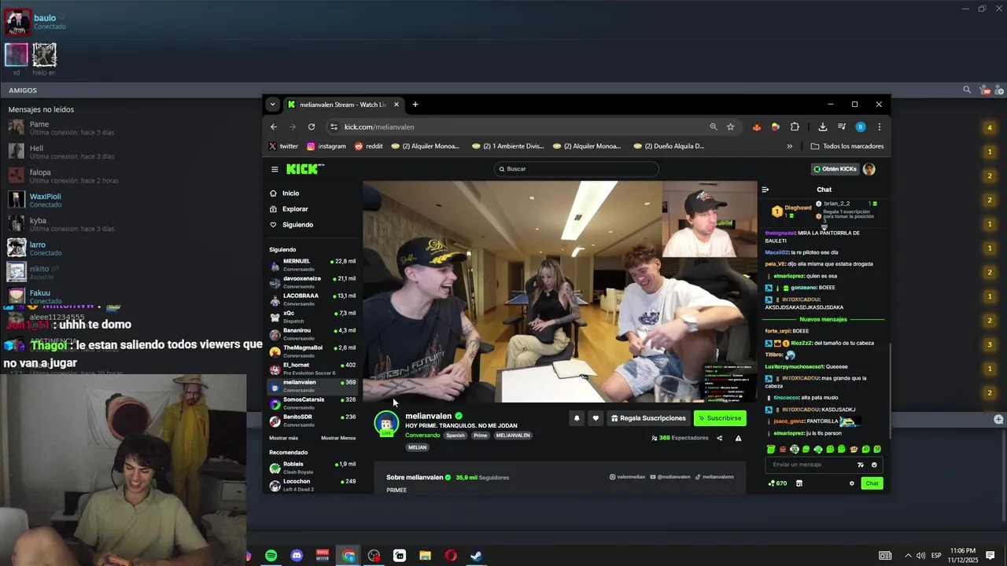Open the Kick hamburger sidebar menu
Viewport: 1007px width, 566px height.
(275, 169)
